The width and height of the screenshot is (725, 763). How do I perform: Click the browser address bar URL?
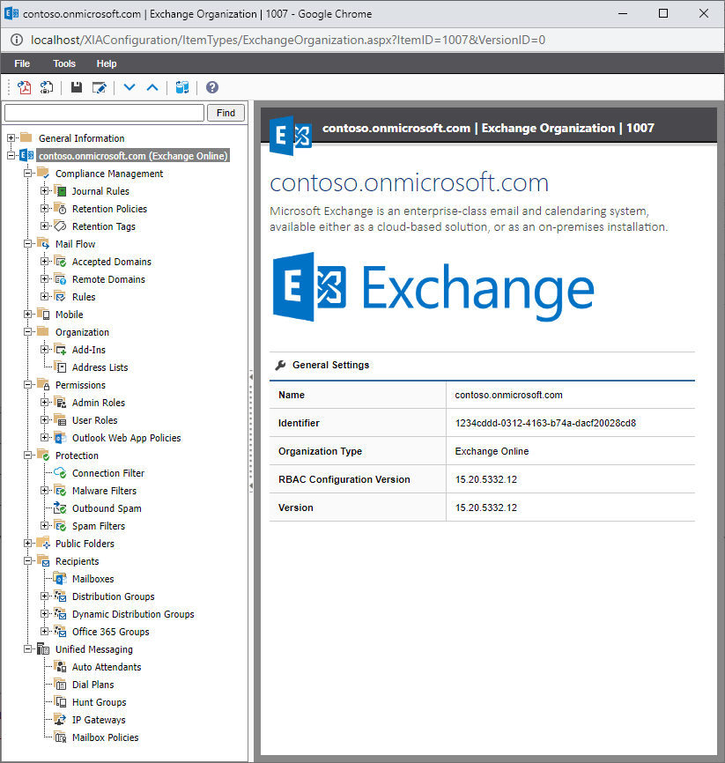click(x=287, y=40)
